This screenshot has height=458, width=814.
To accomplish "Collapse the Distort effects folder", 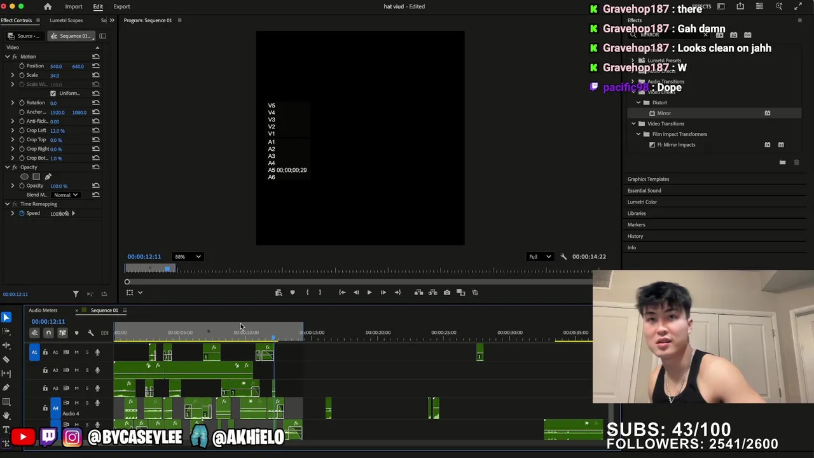I will [638, 102].
